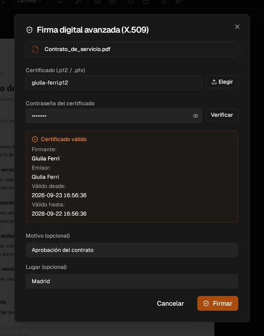This screenshot has width=264, height=336.
Task: Close the Firma digital avanzada dialog
Action: coord(237,27)
